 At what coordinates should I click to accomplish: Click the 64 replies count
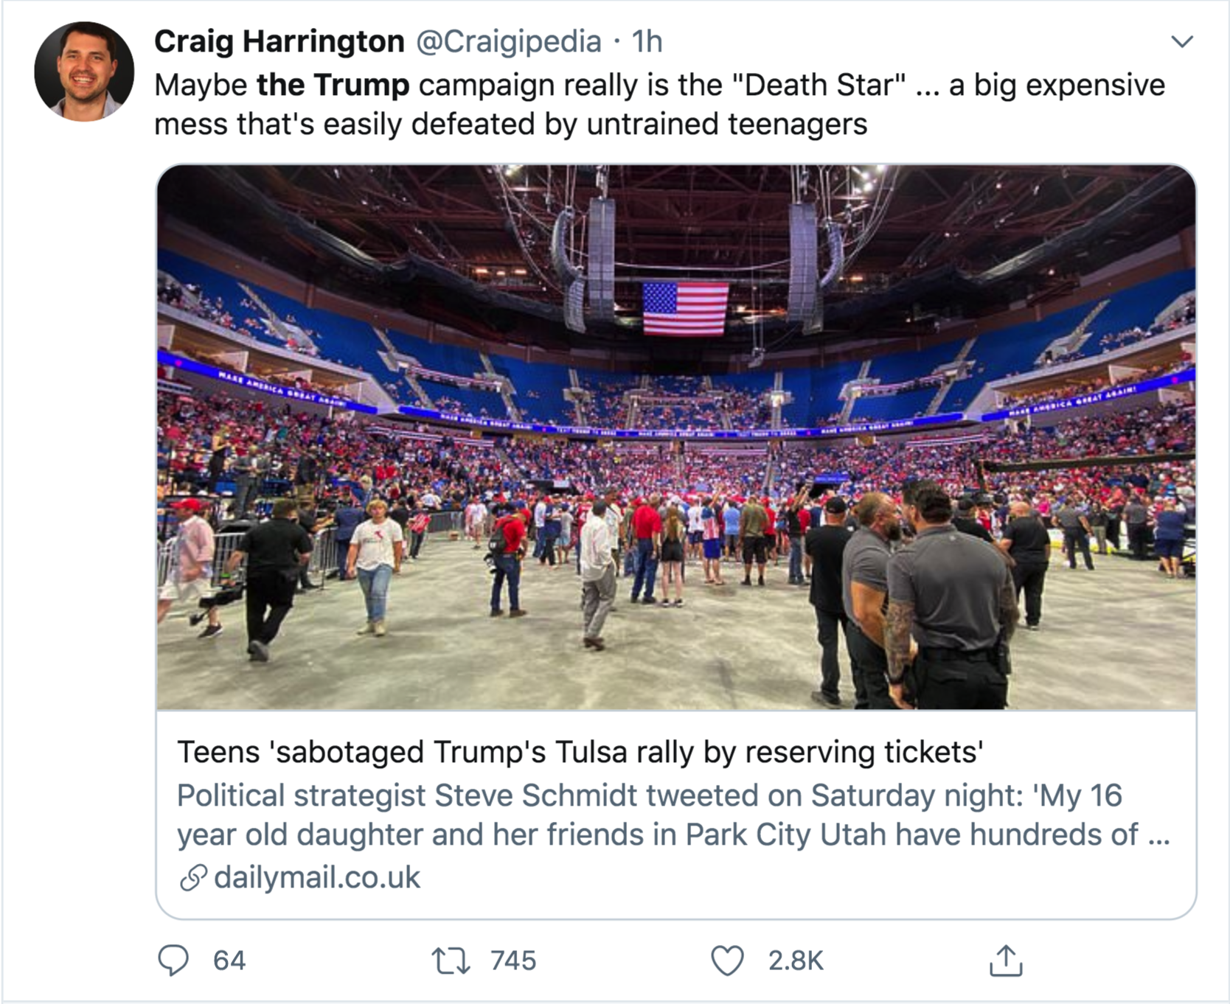coord(229,961)
